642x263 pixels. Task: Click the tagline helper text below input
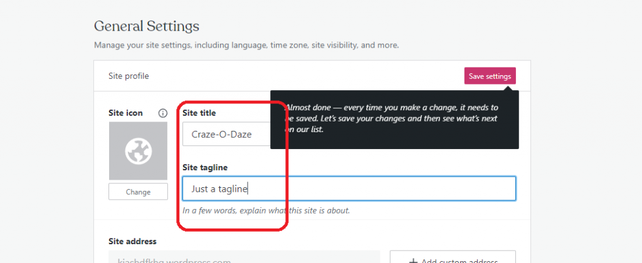point(266,211)
